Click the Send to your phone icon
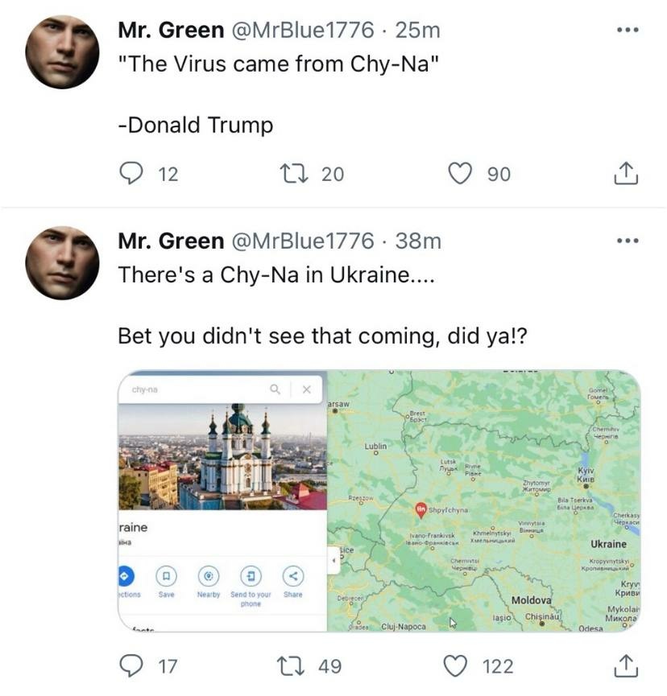 (x=251, y=576)
